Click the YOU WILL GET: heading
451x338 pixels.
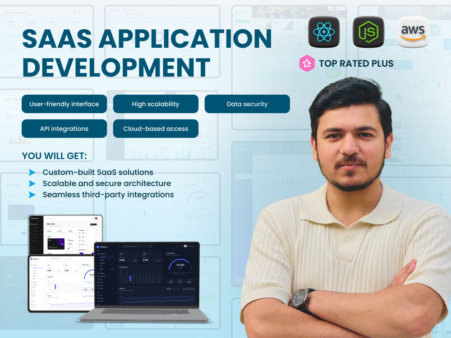(55, 156)
